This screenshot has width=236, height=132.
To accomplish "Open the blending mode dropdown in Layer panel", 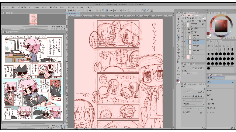I will [190, 15].
